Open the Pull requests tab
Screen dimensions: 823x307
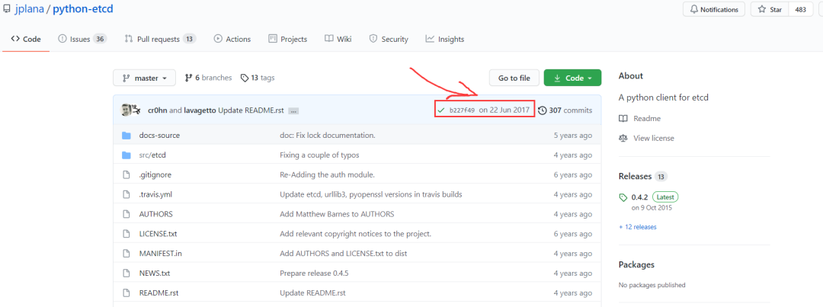click(x=160, y=39)
